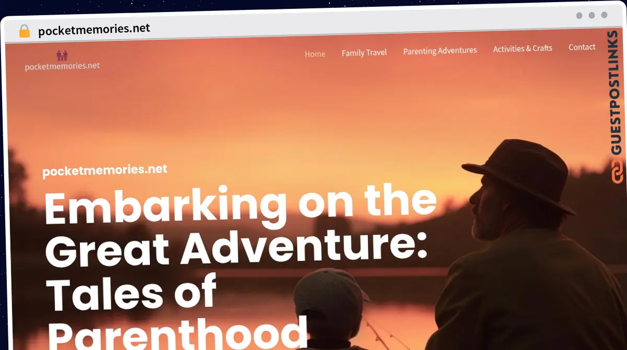Click the address bar URL pocketmemories.net
Screen dimensions: 627x350
(94, 30)
